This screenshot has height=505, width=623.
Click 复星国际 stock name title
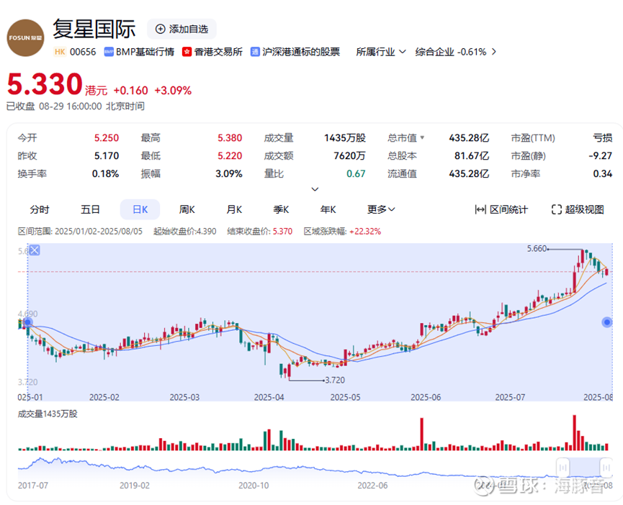(x=94, y=29)
